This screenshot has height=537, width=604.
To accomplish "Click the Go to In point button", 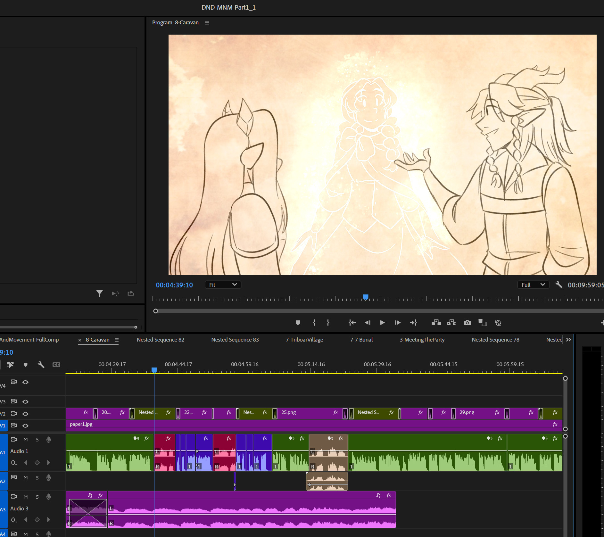I will tap(352, 323).
